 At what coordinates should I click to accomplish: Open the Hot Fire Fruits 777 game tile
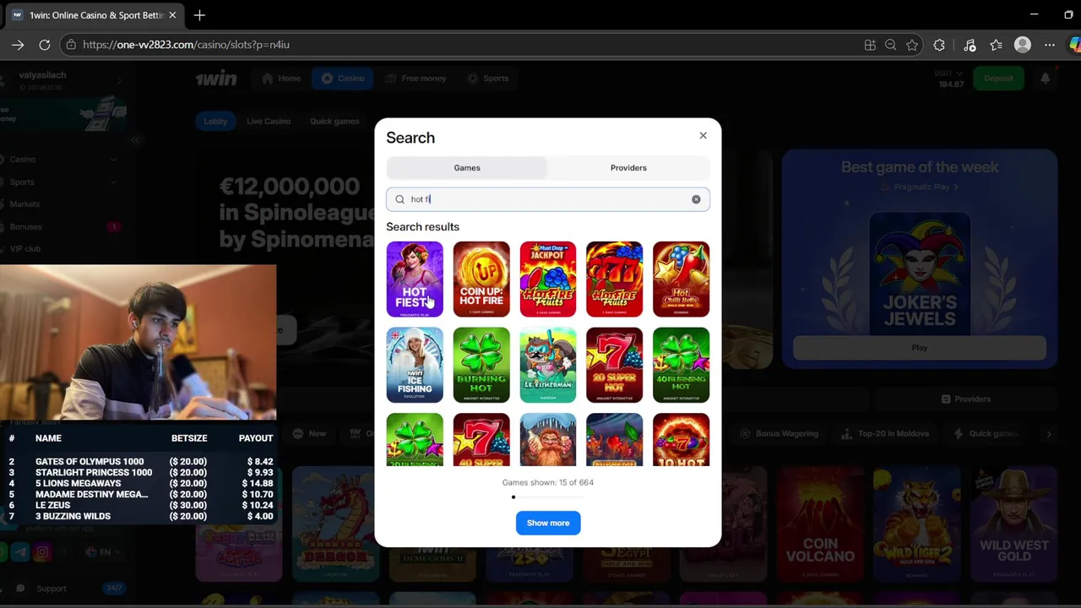click(614, 279)
